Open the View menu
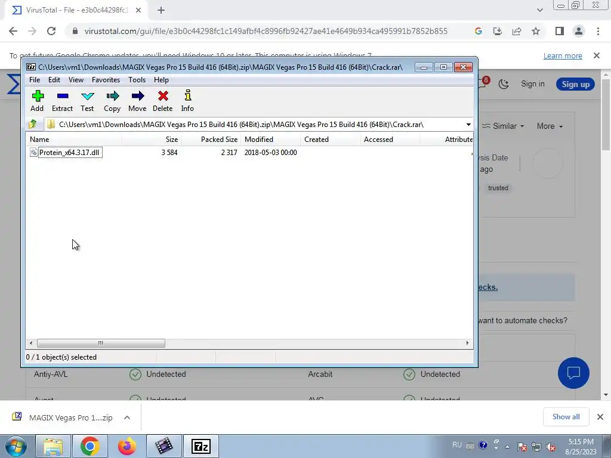Image resolution: width=611 pixels, height=458 pixels. 76,80
